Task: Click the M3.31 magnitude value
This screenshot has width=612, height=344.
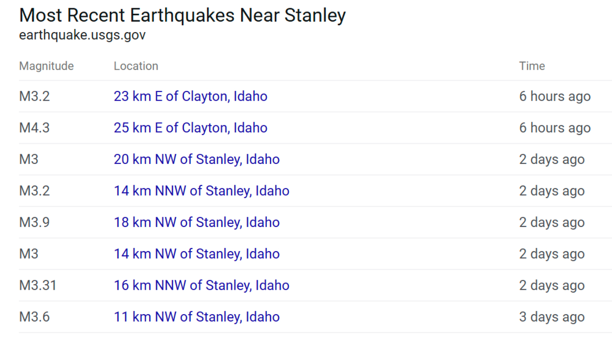Action: (38, 285)
